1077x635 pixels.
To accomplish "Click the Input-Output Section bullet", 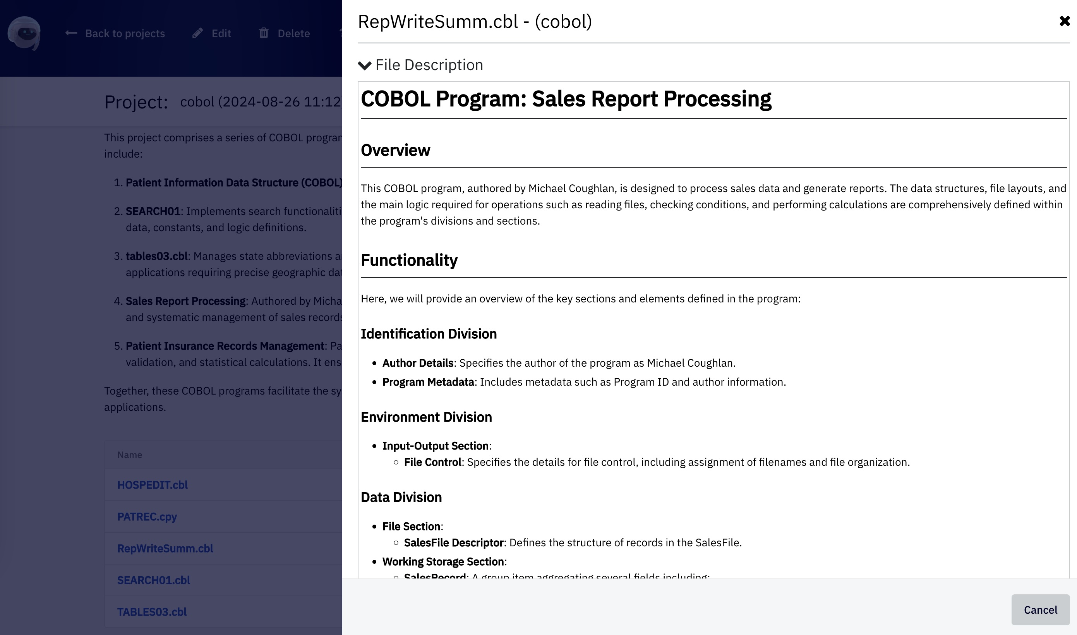I will (x=436, y=445).
